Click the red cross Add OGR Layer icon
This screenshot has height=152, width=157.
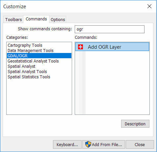click(x=80, y=47)
